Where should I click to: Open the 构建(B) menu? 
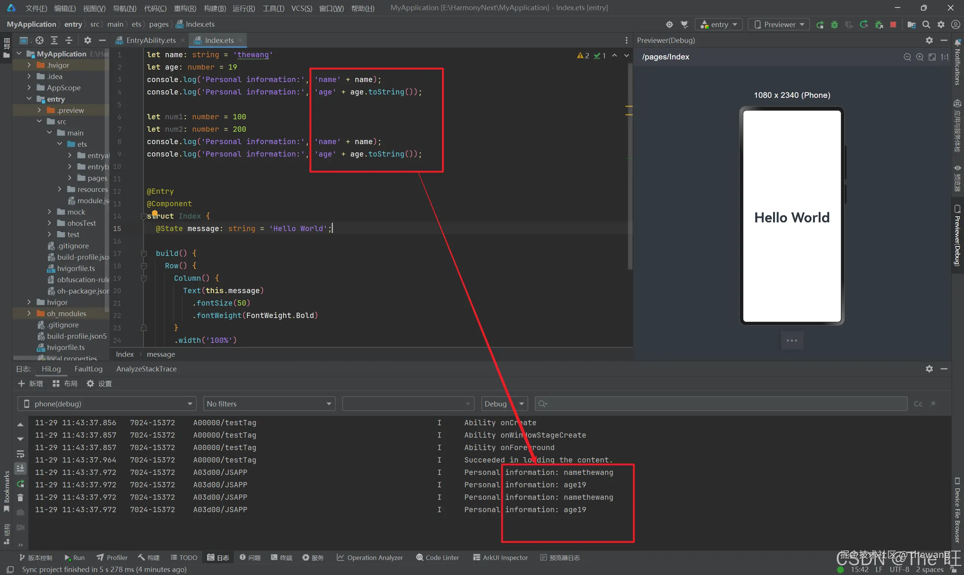tap(215, 8)
